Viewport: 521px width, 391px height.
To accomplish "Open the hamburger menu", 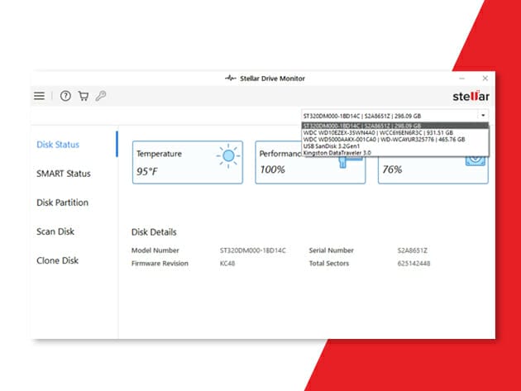I will pyautogui.click(x=39, y=96).
